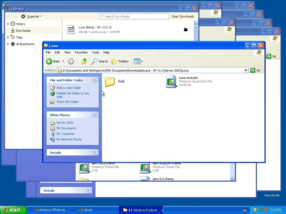Screen dimensions: 286x214
Task: Collapse the File and Folder Tasks panel
Action: (94, 80)
